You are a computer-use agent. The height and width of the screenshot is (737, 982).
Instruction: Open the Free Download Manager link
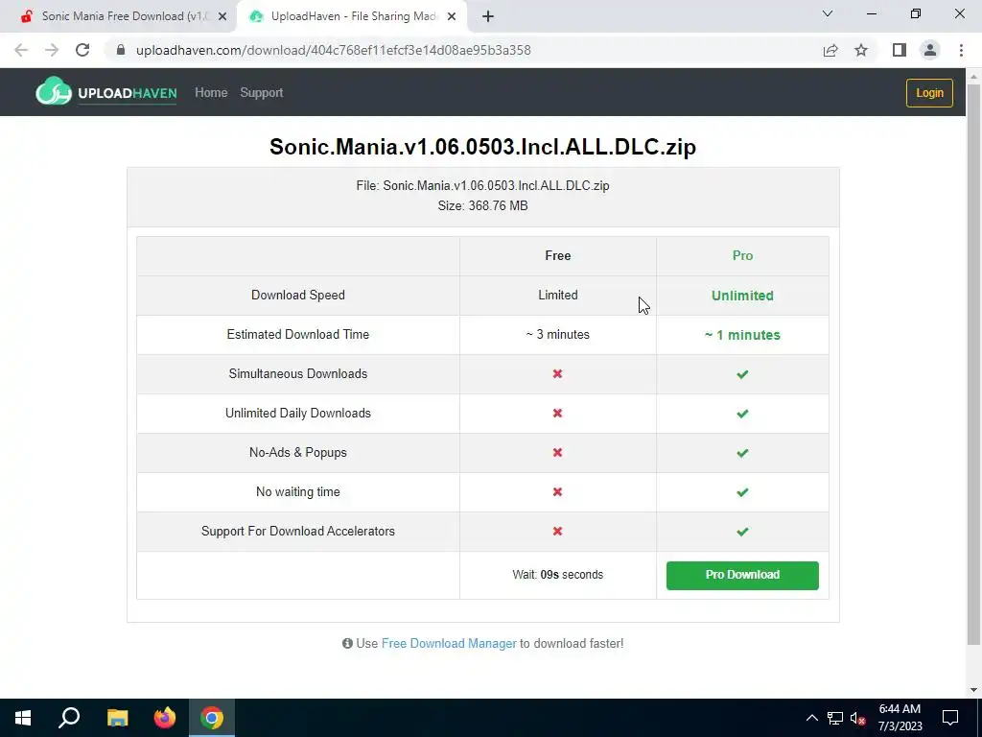pyautogui.click(x=449, y=644)
